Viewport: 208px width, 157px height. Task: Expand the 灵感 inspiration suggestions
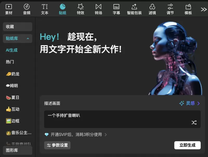190,103
